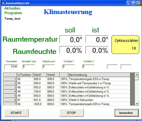The width and height of the screenshot is (142, 121).
Task: Click the Klimasteuerung heading
Action: [68, 12]
